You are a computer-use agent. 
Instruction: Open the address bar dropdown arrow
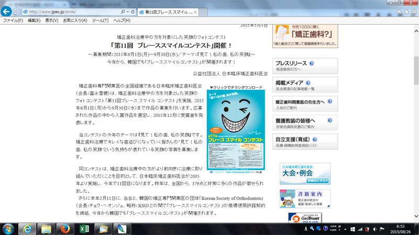coord(128,11)
